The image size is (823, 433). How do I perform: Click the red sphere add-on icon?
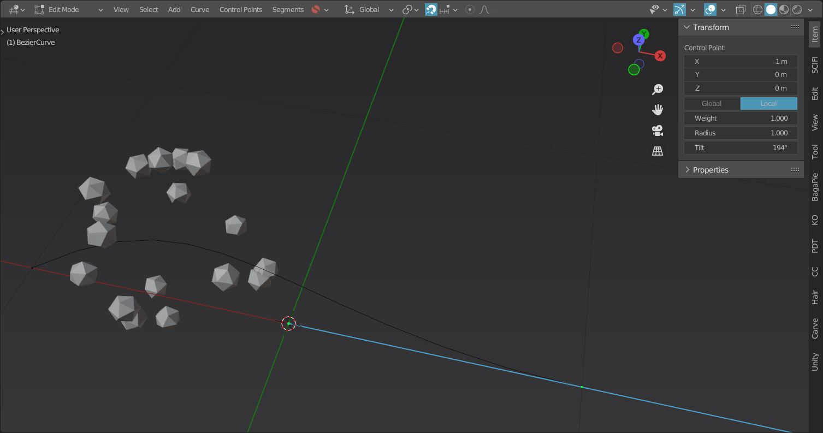point(316,9)
